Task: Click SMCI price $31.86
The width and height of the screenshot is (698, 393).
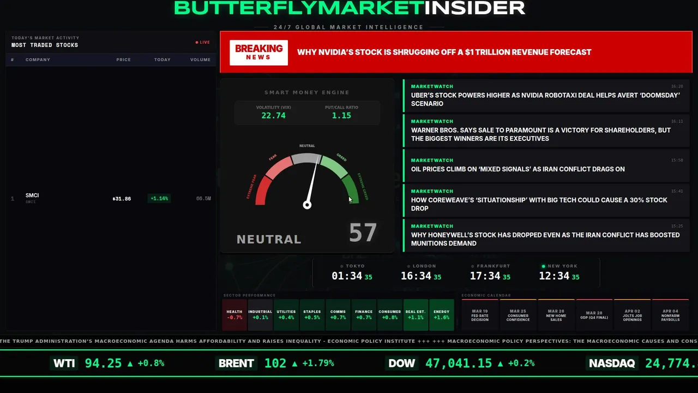Action: click(x=122, y=199)
